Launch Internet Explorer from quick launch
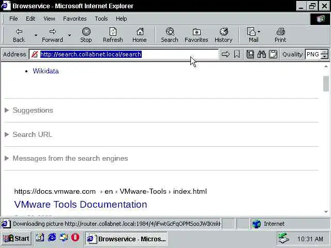This screenshot has height=248, width=331. pos(52,238)
